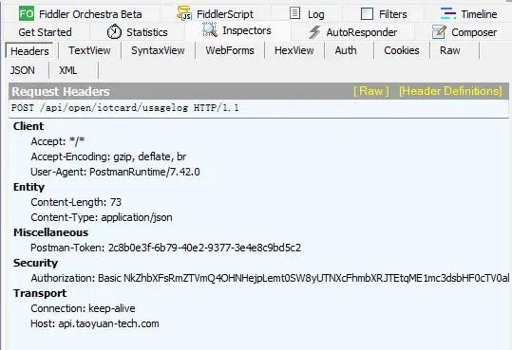Screen dimensions: 512x350
Task: Switch to the TextView inspector tab
Action: (x=89, y=50)
